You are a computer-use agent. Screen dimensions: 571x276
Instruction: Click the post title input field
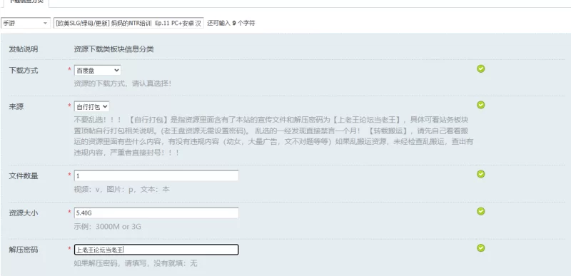pyautogui.click(x=128, y=23)
